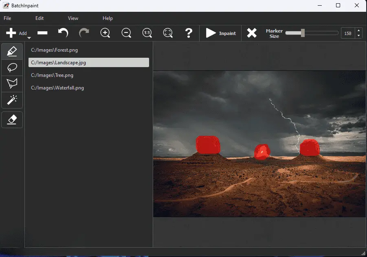Select the Eraser tool
367x257 pixels.
[12, 120]
